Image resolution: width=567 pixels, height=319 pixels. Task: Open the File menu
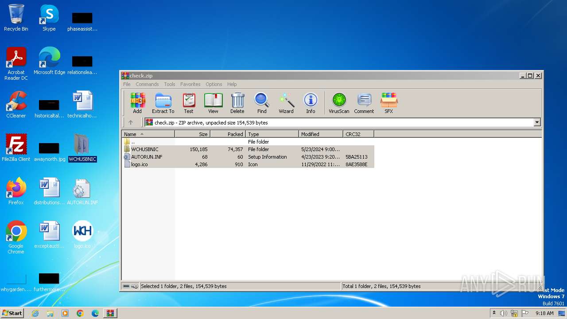[127, 84]
